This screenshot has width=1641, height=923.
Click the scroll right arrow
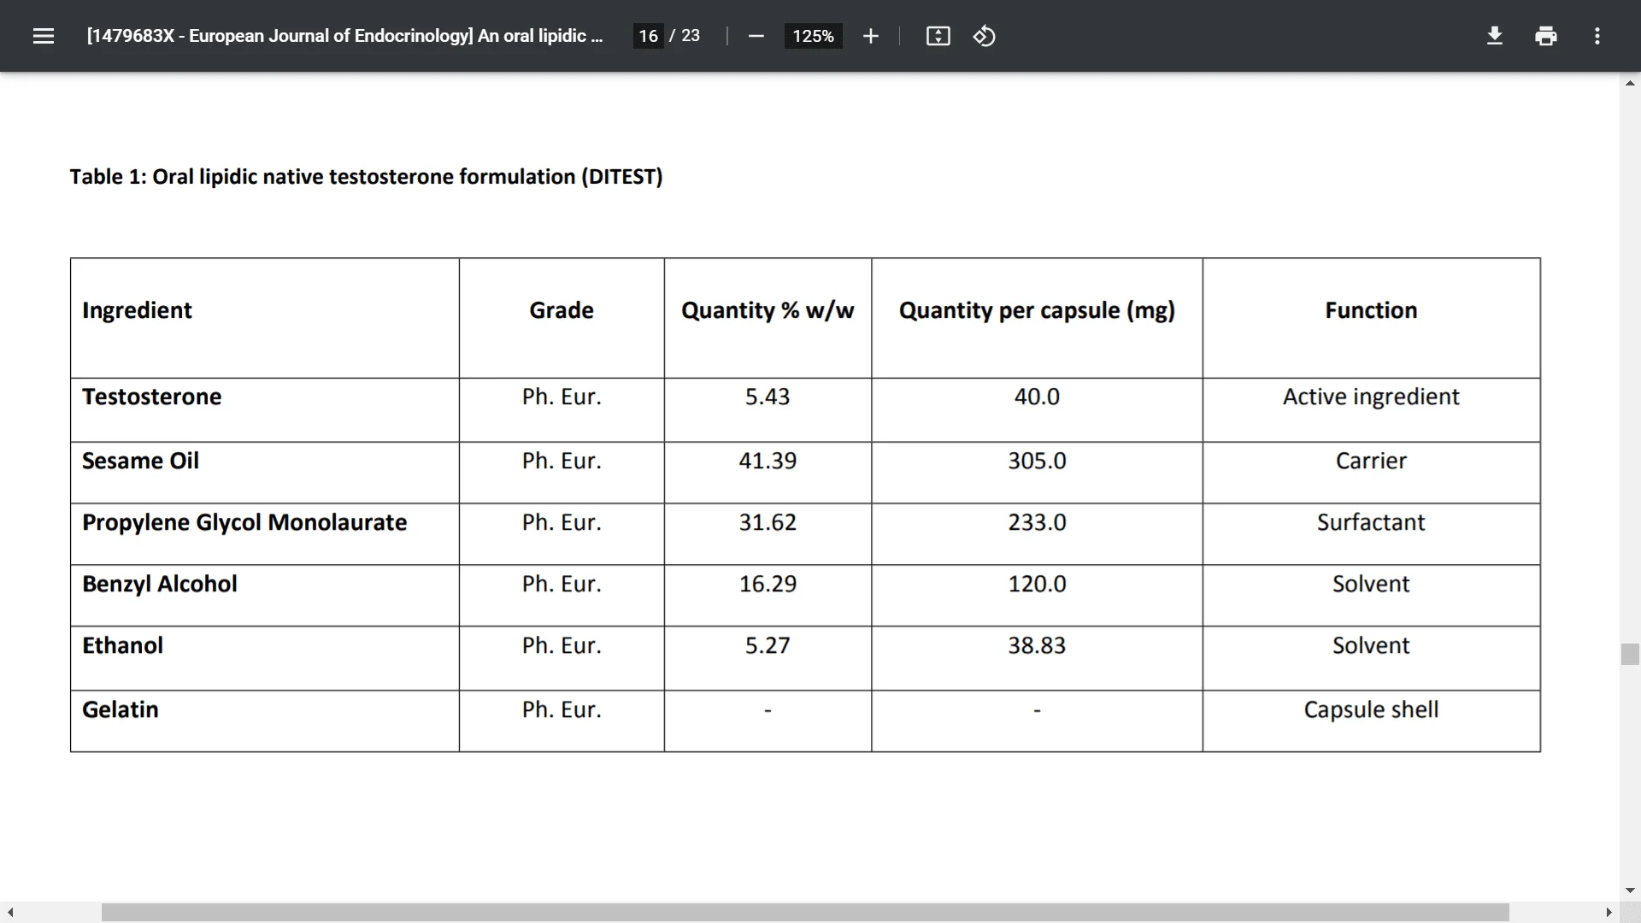[x=1609, y=912]
